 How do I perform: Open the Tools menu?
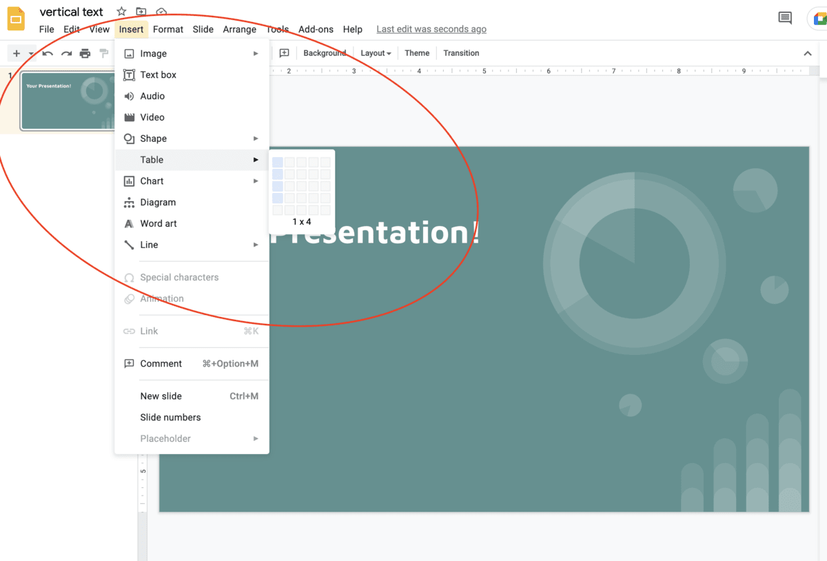pyautogui.click(x=278, y=30)
